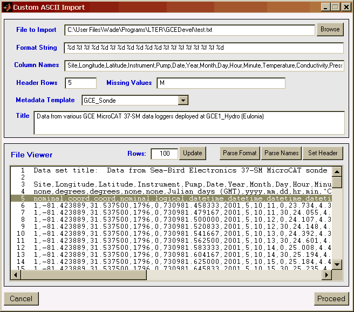Click the file viewer scroll up arrow
Image resolution: width=354 pixels, height=312 pixels.
click(x=337, y=171)
